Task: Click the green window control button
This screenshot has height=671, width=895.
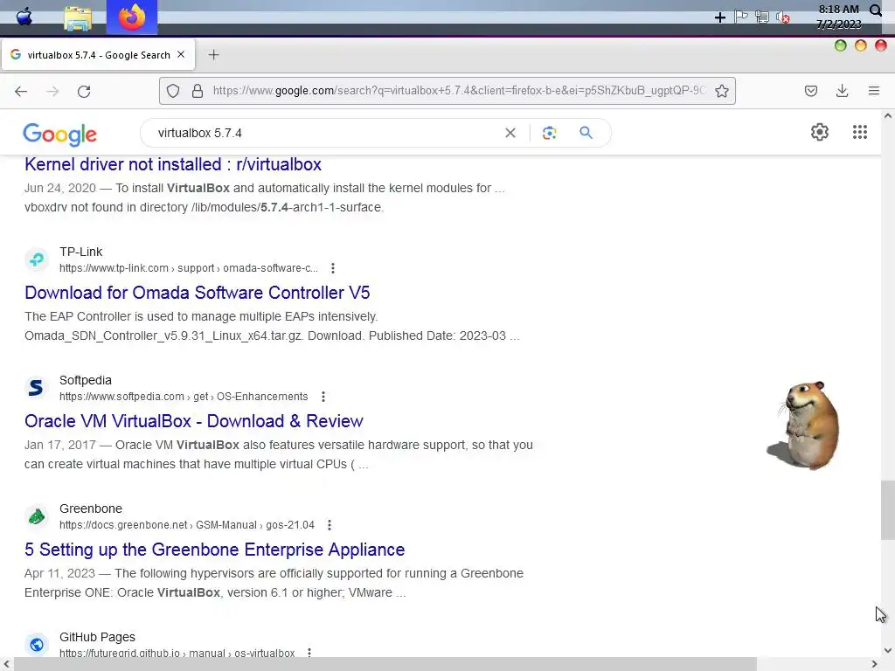Action: tap(840, 45)
